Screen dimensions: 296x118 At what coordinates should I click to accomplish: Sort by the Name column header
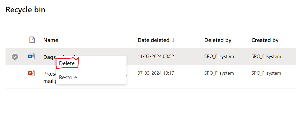pos(51,40)
